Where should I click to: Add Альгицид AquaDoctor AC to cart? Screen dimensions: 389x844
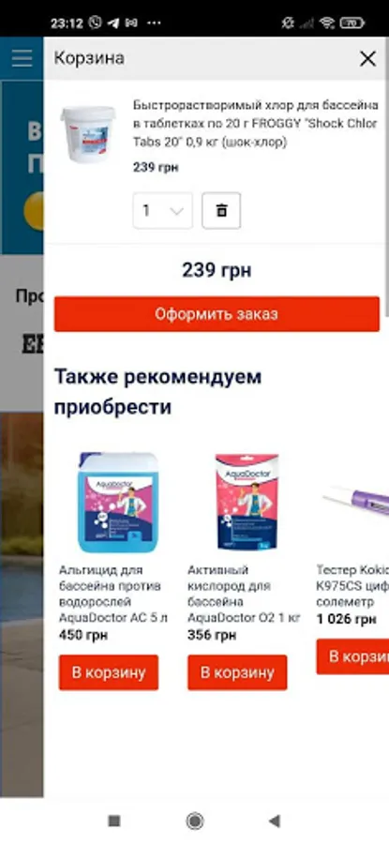tap(109, 672)
